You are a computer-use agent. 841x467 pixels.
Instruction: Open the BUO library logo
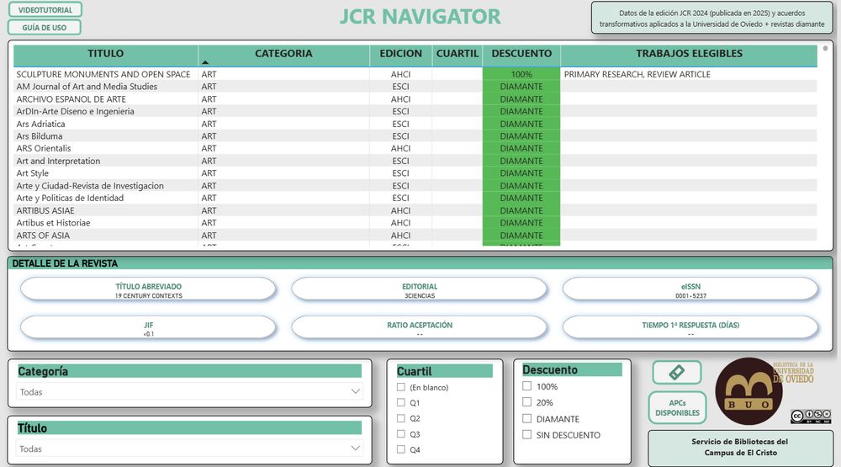coord(748,391)
